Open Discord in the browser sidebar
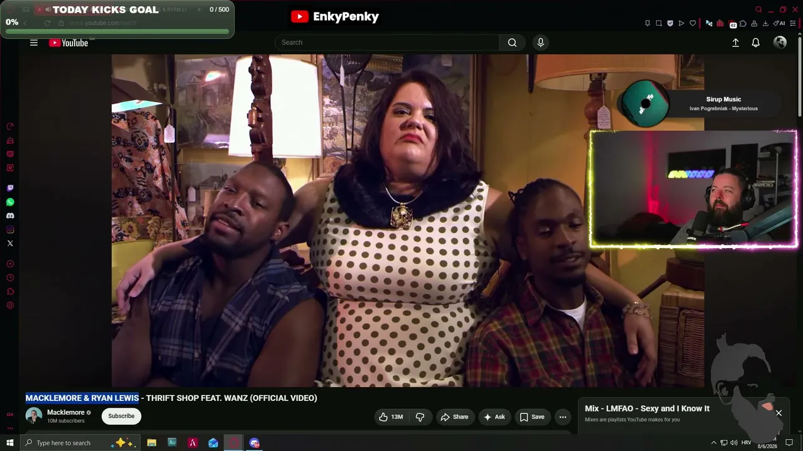Screen dimensions: 803x451 tap(10, 216)
